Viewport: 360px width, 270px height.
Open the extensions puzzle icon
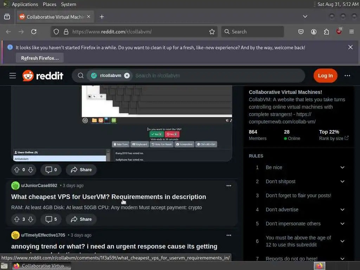pos(326,32)
